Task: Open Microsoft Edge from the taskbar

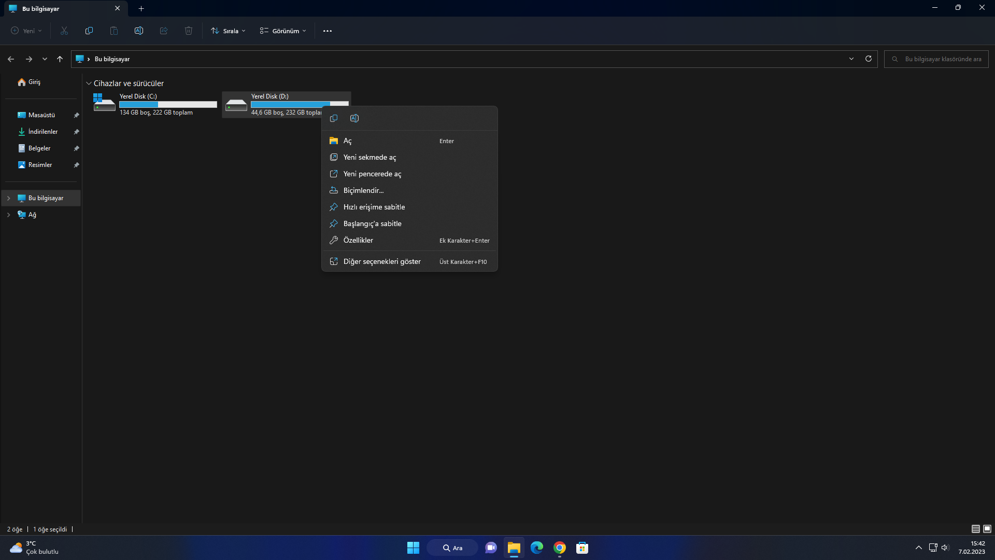Action: click(537, 548)
